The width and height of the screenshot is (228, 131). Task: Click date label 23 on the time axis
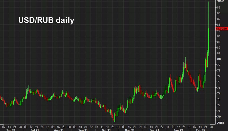64,127
